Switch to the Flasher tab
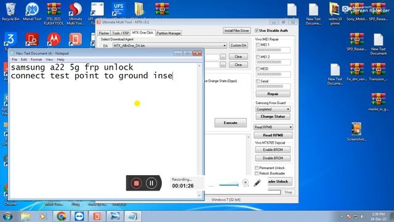 pyautogui.click(x=104, y=33)
